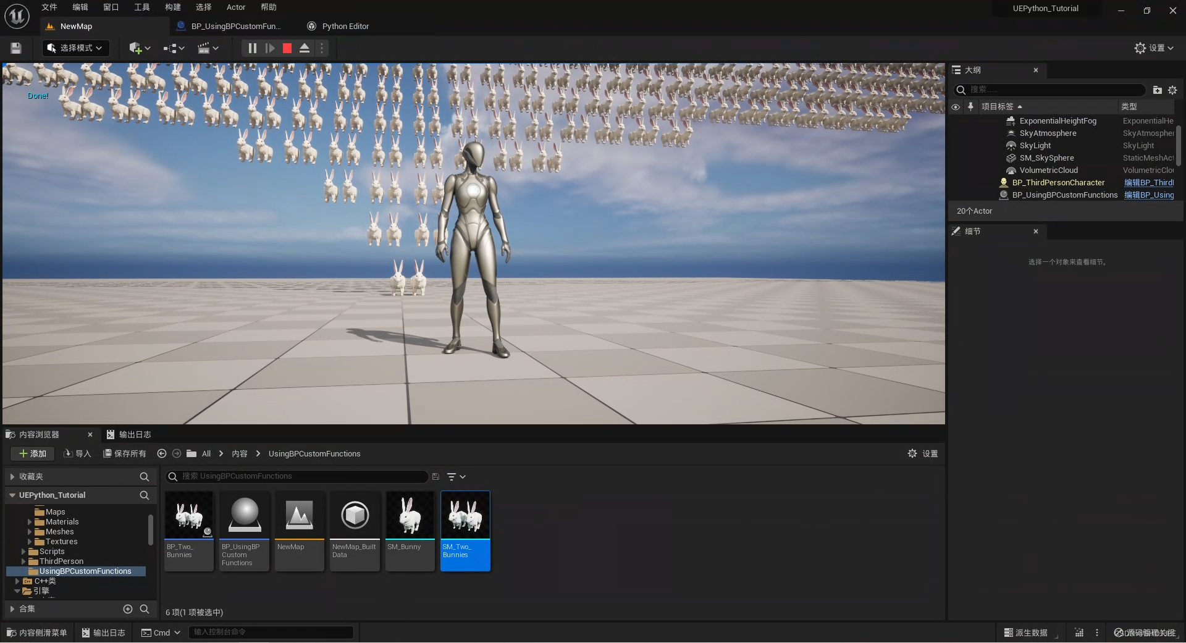This screenshot has width=1186, height=643.
Task: Open the 工具 menu
Action: click(142, 7)
